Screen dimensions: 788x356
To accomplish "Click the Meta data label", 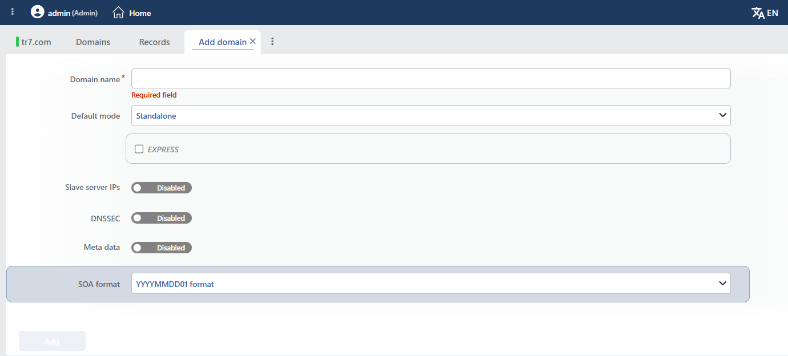I will (x=102, y=248).
